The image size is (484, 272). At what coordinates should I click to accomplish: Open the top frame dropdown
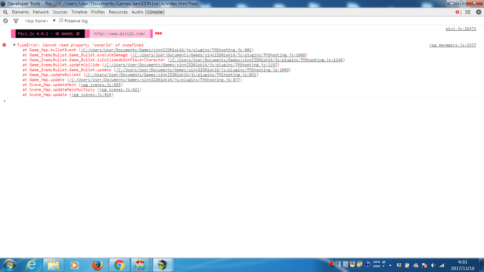pos(40,20)
